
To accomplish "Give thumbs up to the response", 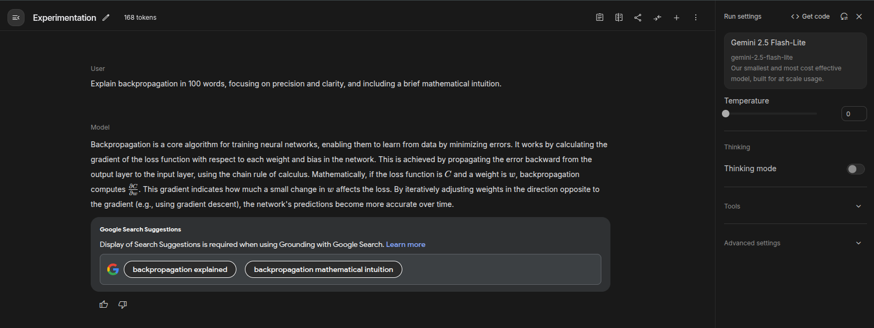I will click(104, 305).
